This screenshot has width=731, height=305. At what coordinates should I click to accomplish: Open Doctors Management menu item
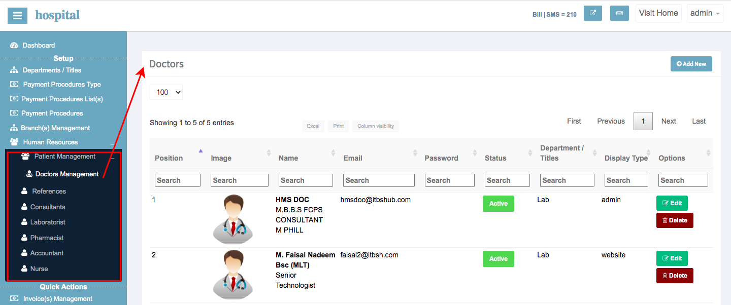coord(63,174)
